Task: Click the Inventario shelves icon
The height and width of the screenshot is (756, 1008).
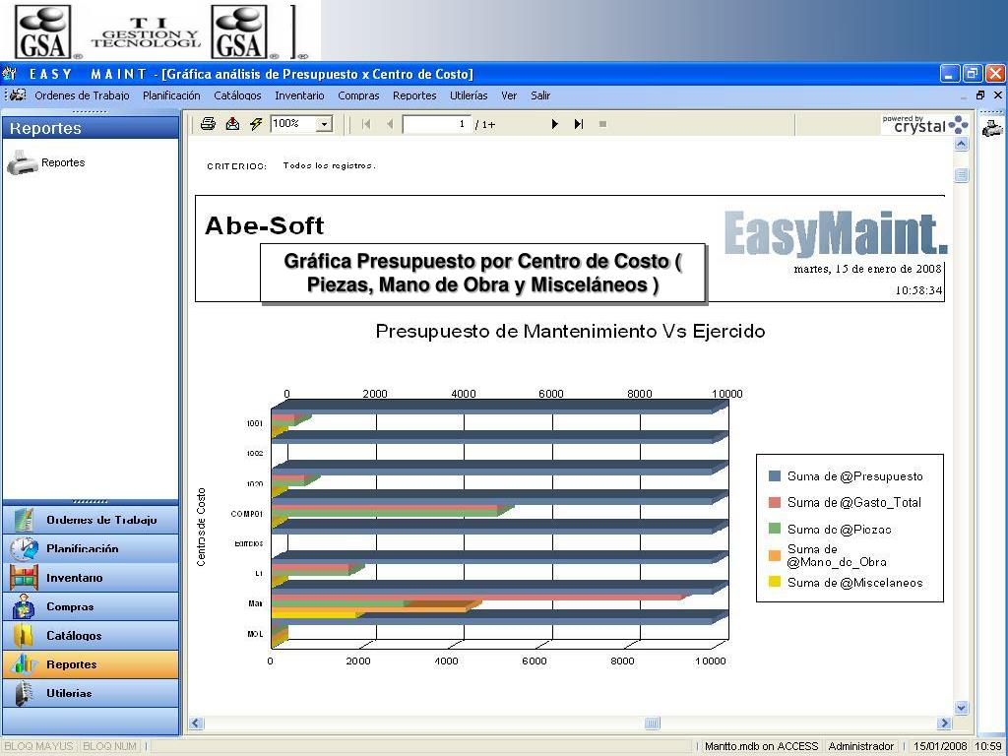Action: point(24,578)
